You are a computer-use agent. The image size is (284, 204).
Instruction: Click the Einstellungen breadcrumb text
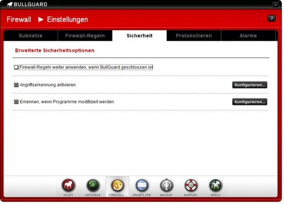68,19
